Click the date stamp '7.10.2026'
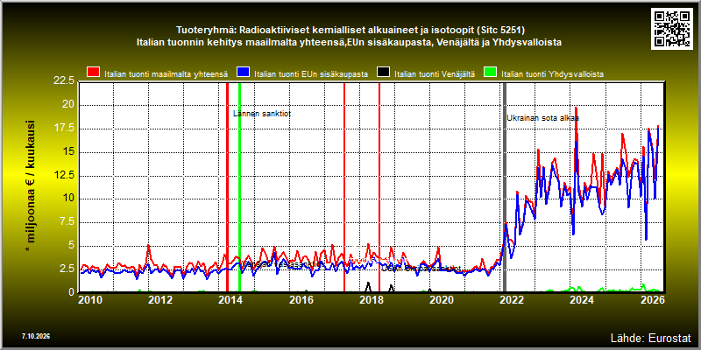The height and width of the screenshot is (350, 701). [x=36, y=336]
